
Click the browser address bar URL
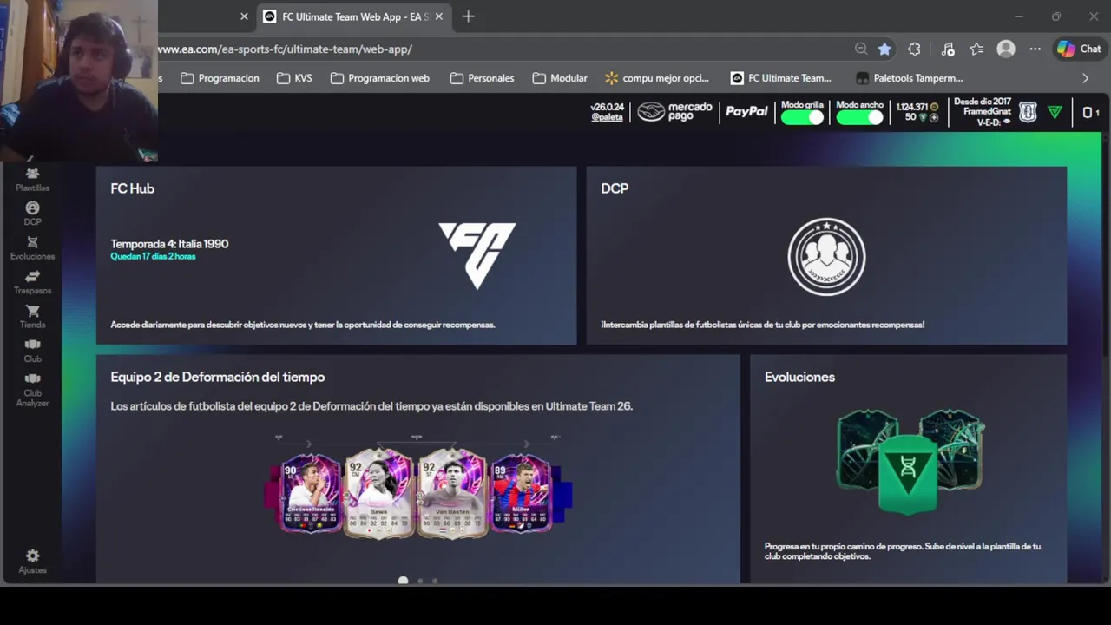coord(285,49)
